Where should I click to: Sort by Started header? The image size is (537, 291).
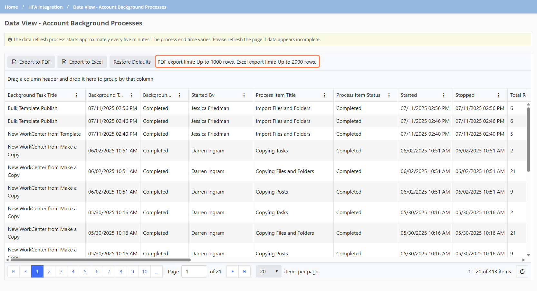click(409, 95)
